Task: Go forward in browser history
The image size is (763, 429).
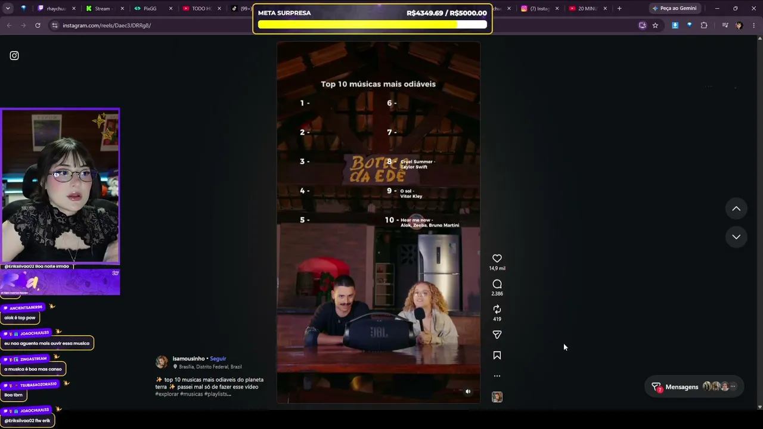Action: [23, 26]
